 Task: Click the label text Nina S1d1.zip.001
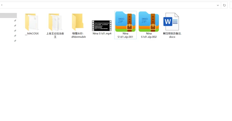click(x=125, y=35)
